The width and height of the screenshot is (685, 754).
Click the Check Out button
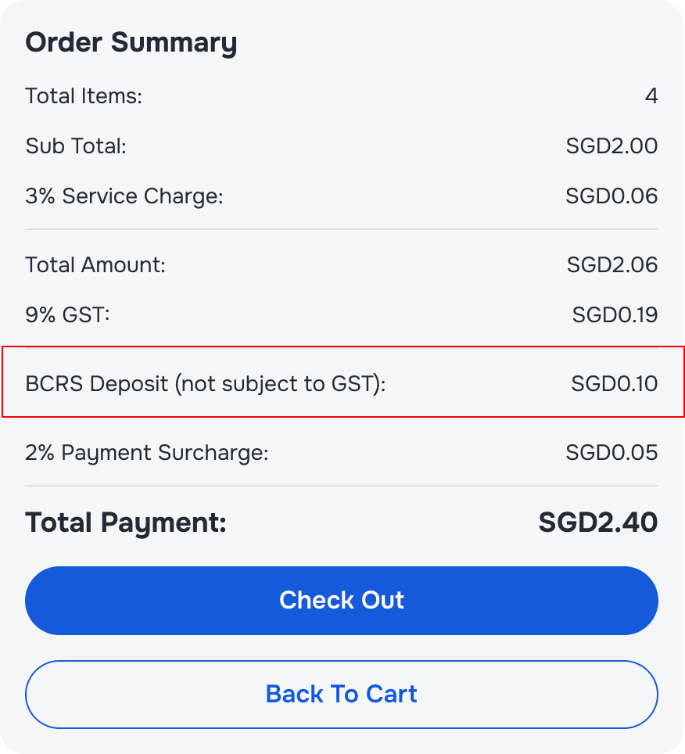coord(341,600)
